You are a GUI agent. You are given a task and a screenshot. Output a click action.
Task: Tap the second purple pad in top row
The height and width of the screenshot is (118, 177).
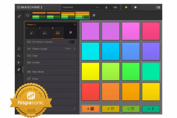coord(111,31)
